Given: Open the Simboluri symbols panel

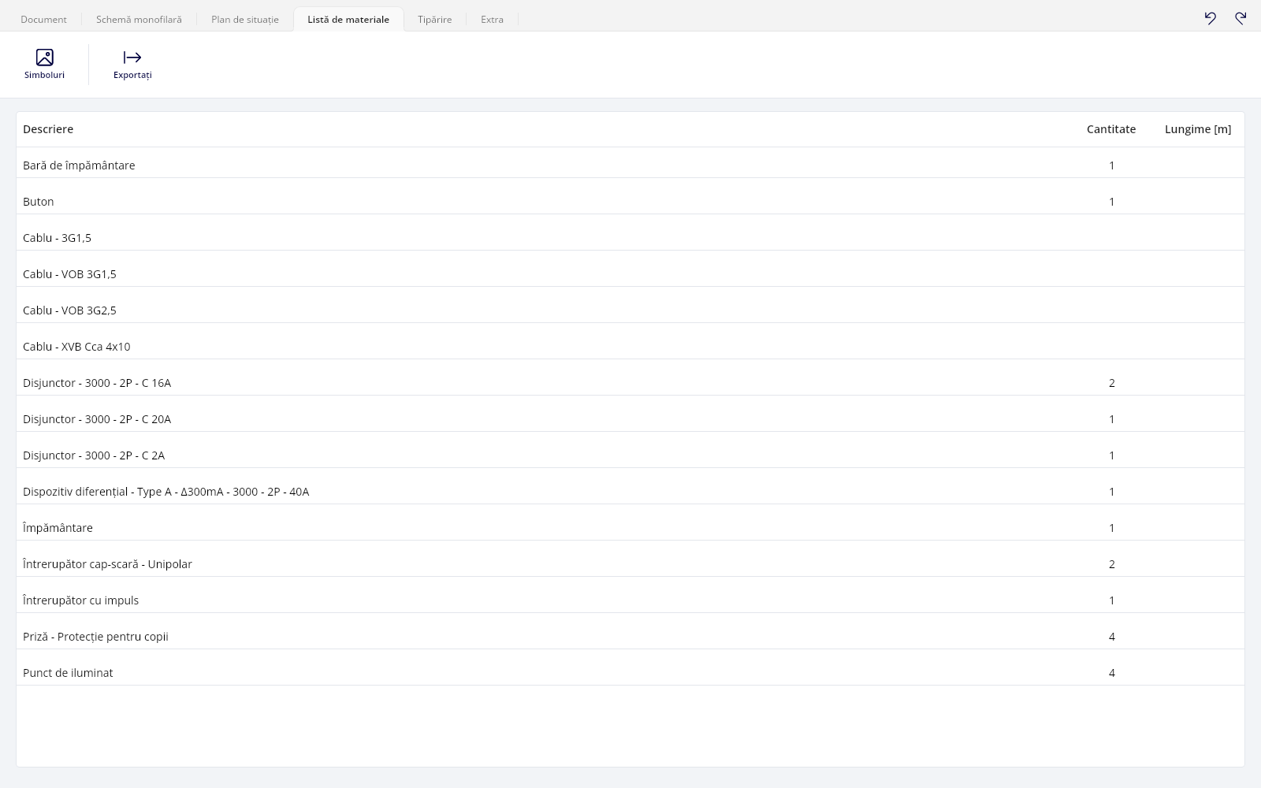Looking at the screenshot, I should (44, 65).
